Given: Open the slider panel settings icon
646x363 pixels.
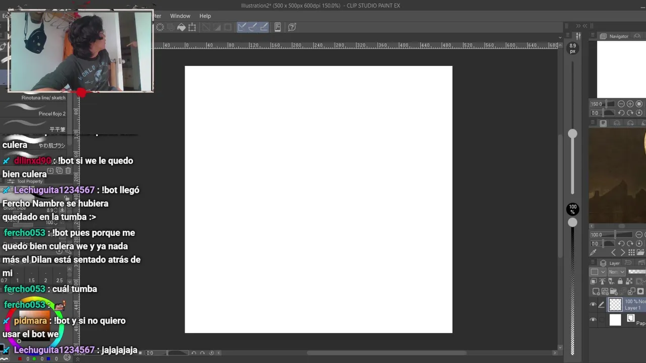Looking at the screenshot, I should pos(578,36).
